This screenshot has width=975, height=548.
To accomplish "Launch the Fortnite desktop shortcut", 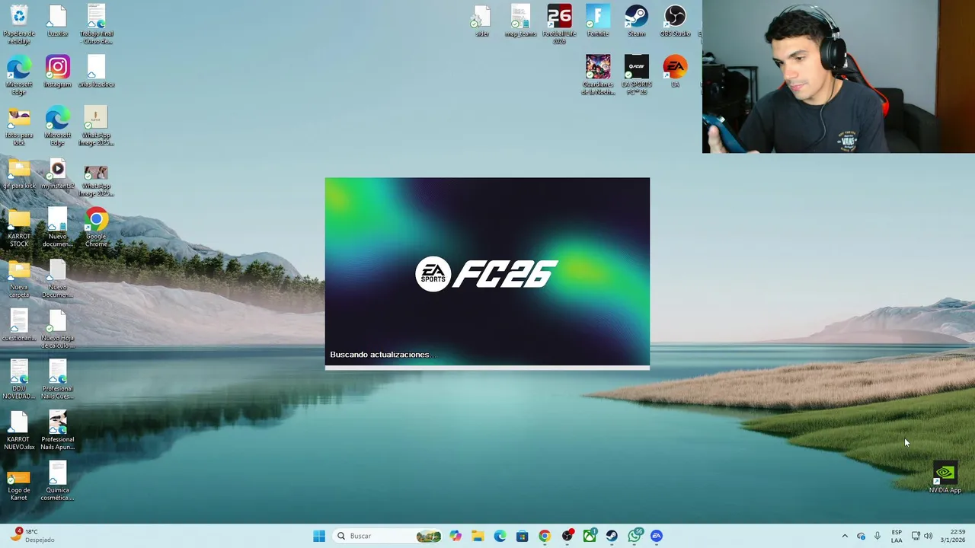I will (598, 21).
